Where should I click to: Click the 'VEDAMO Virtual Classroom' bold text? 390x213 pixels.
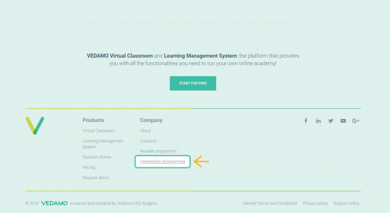tap(120, 56)
